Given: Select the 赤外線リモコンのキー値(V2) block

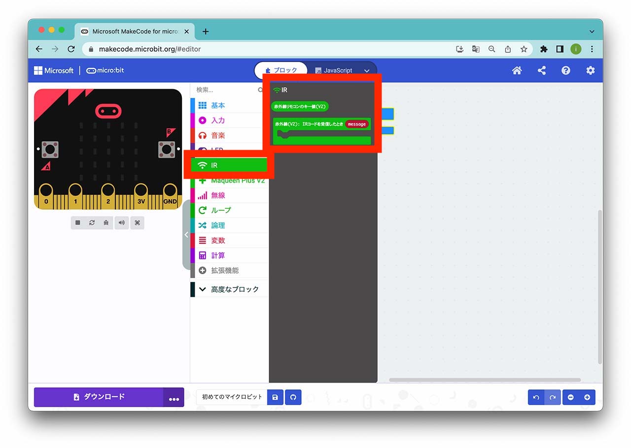Looking at the screenshot, I should (300, 106).
